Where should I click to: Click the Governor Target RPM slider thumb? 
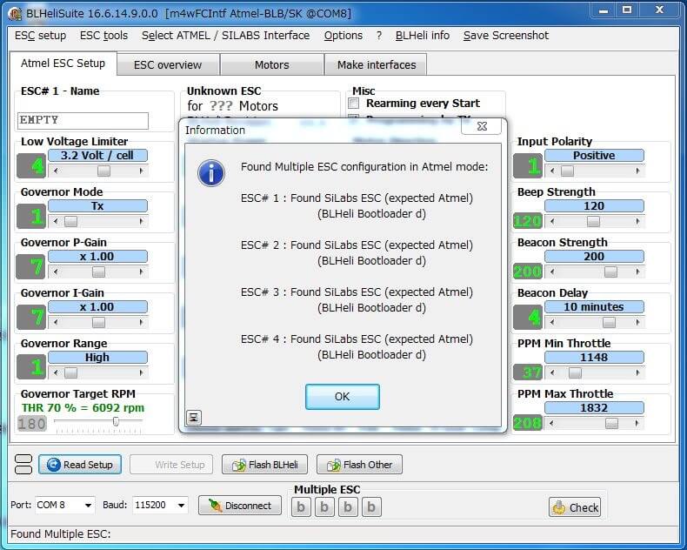coord(116,421)
